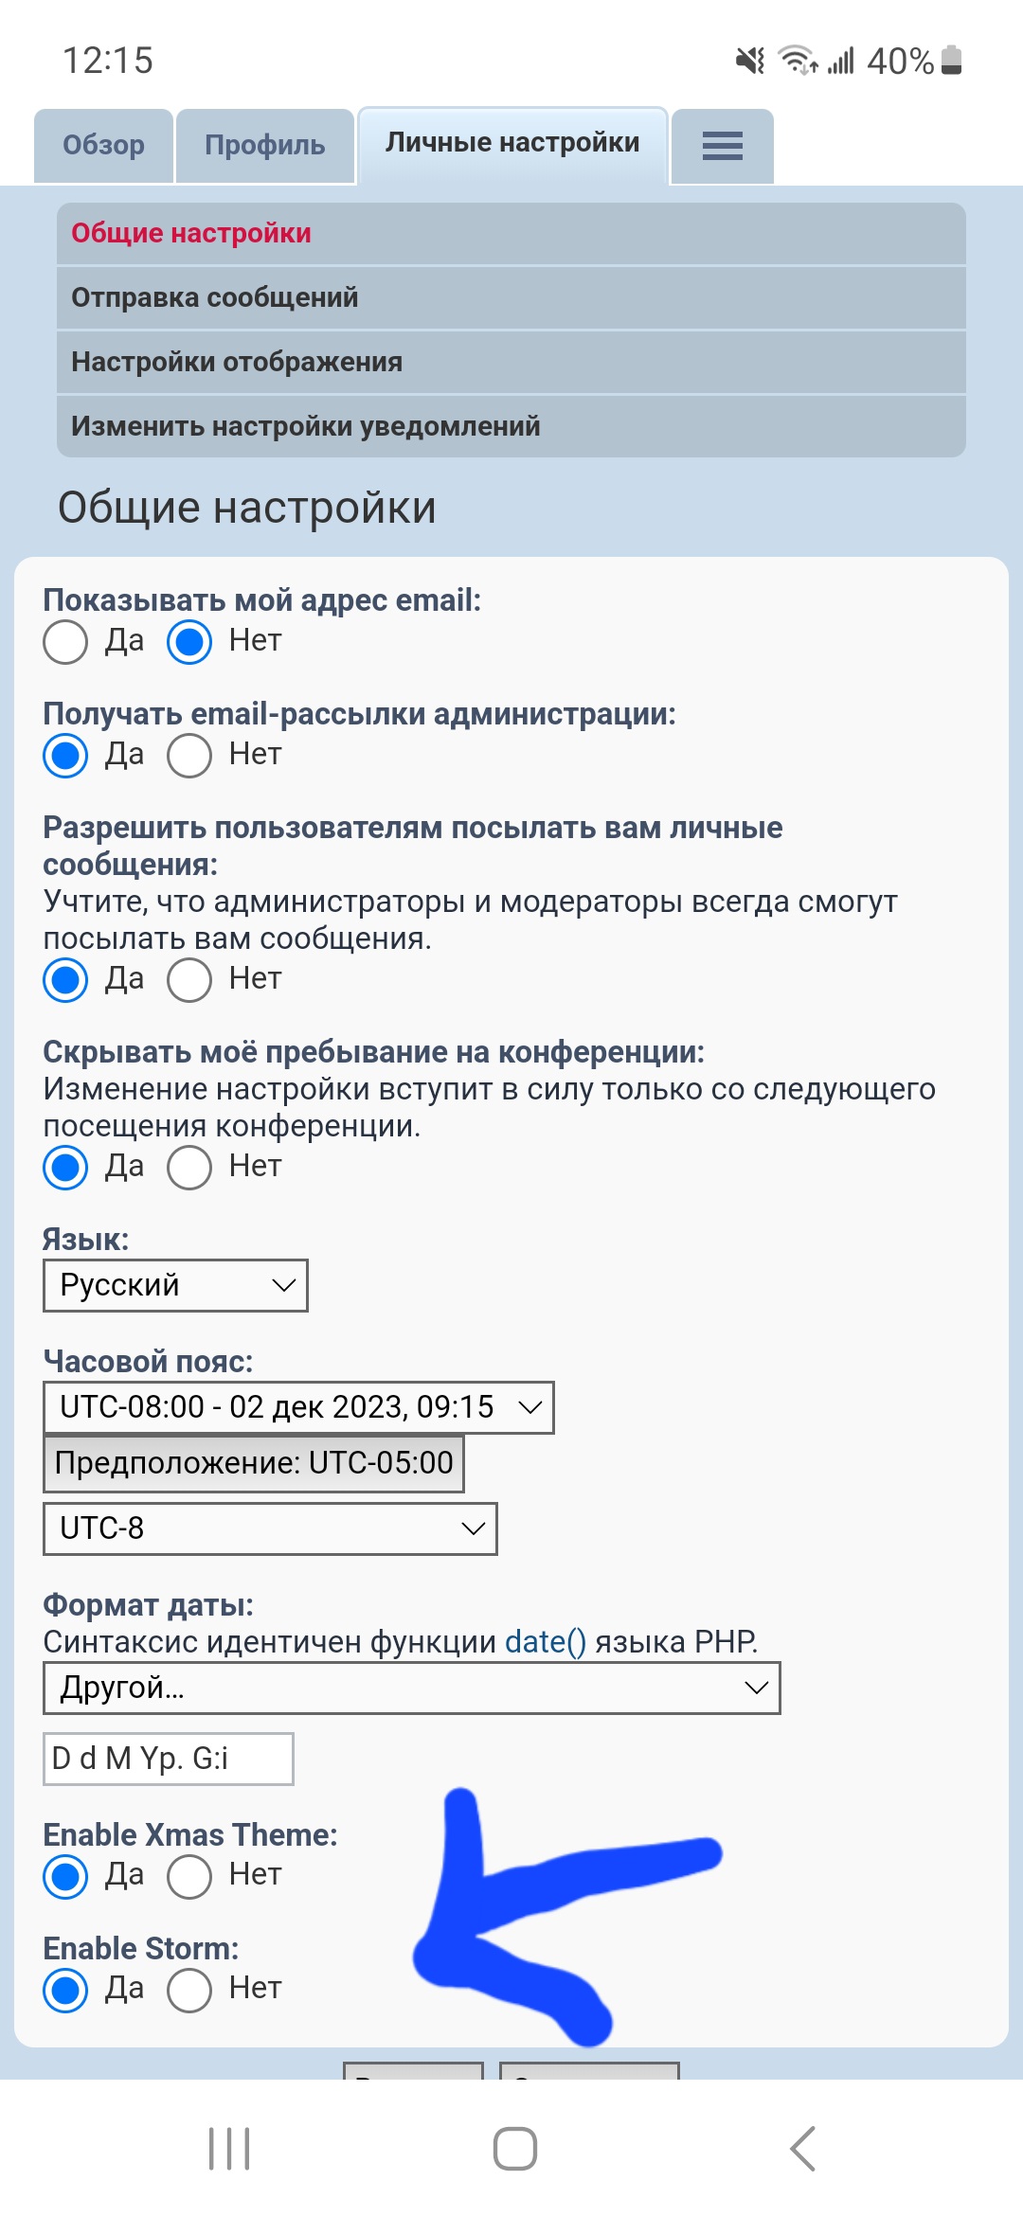Click the custom date format text field
This screenshot has width=1023, height=2216.
pos(169,1759)
